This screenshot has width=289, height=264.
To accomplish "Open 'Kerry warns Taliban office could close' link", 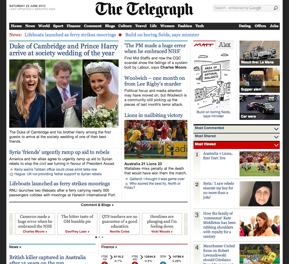I will (56, 169).
